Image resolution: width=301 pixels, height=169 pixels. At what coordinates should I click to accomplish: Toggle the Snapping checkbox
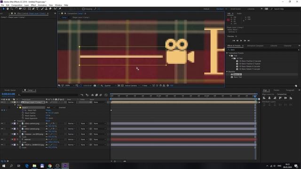tap(84, 9)
